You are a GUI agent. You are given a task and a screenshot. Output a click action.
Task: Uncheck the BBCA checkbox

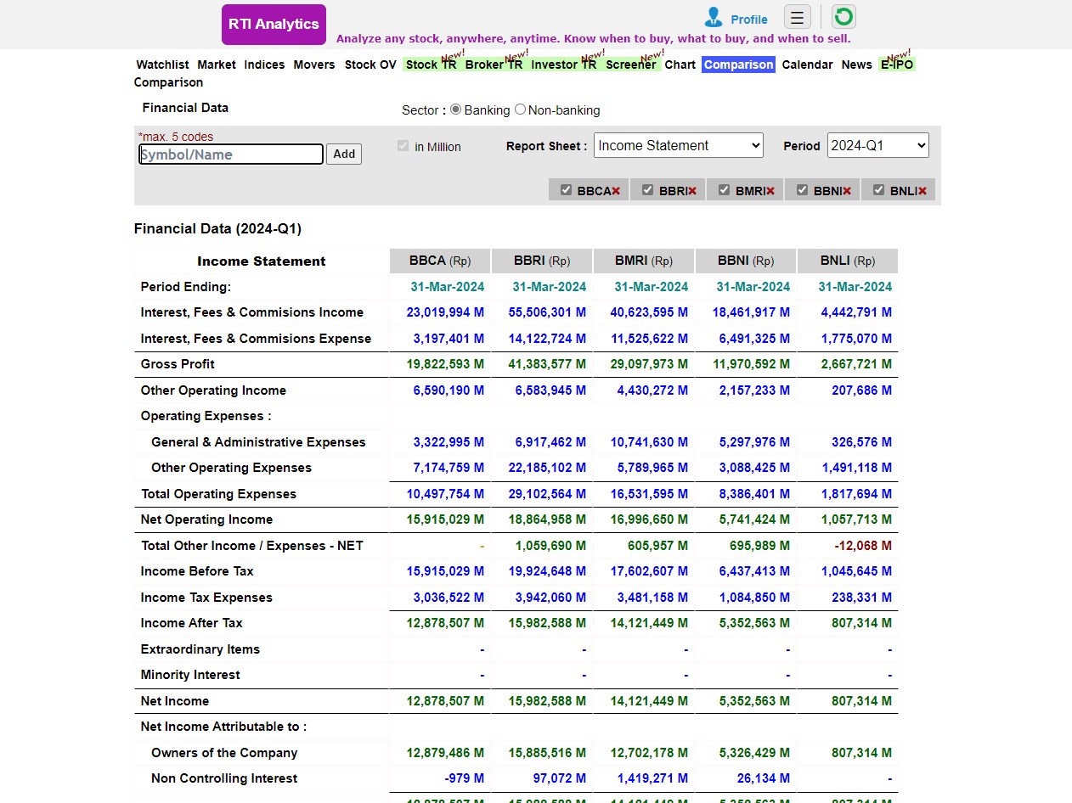click(566, 190)
